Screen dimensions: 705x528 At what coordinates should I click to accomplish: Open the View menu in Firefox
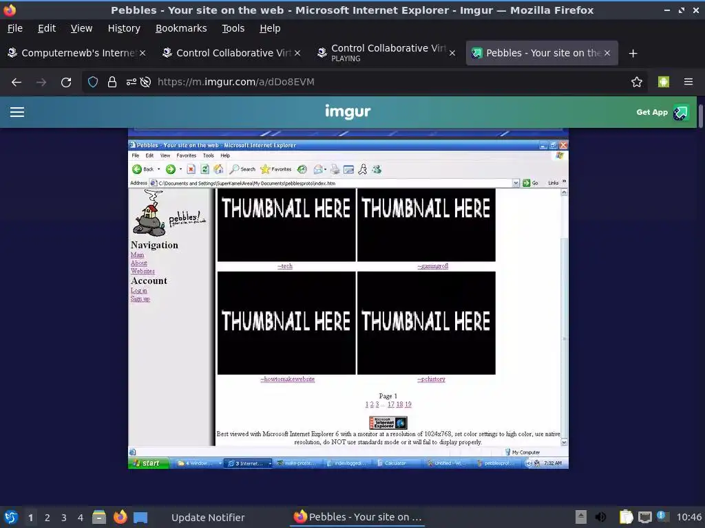(81, 28)
